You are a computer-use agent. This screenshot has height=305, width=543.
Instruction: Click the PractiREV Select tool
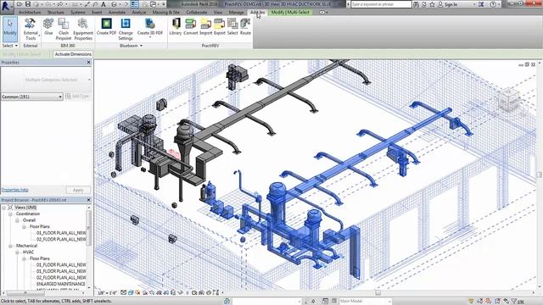pyautogui.click(x=232, y=27)
